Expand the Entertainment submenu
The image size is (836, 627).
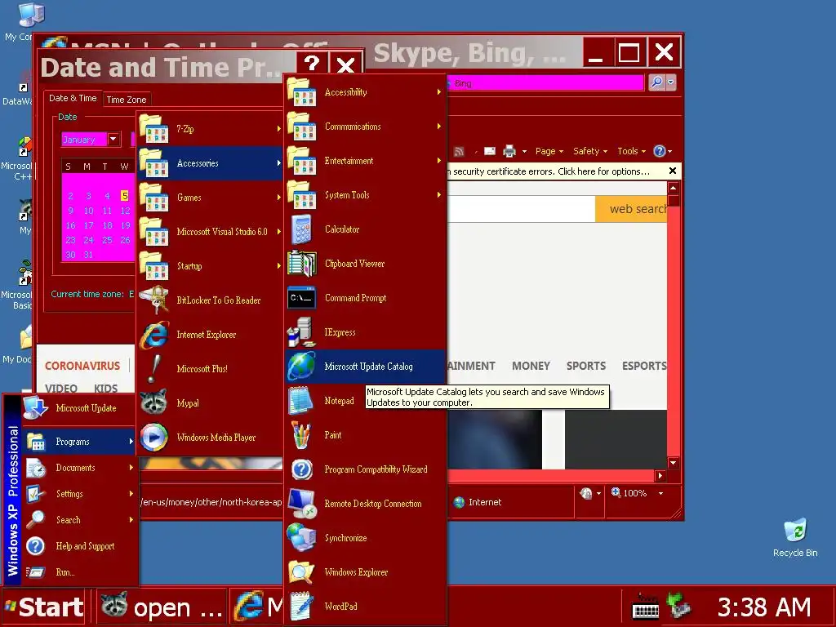click(x=365, y=161)
